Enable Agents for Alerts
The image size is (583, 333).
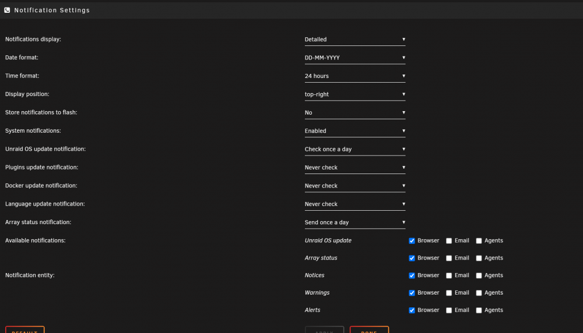tap(479, 310)
